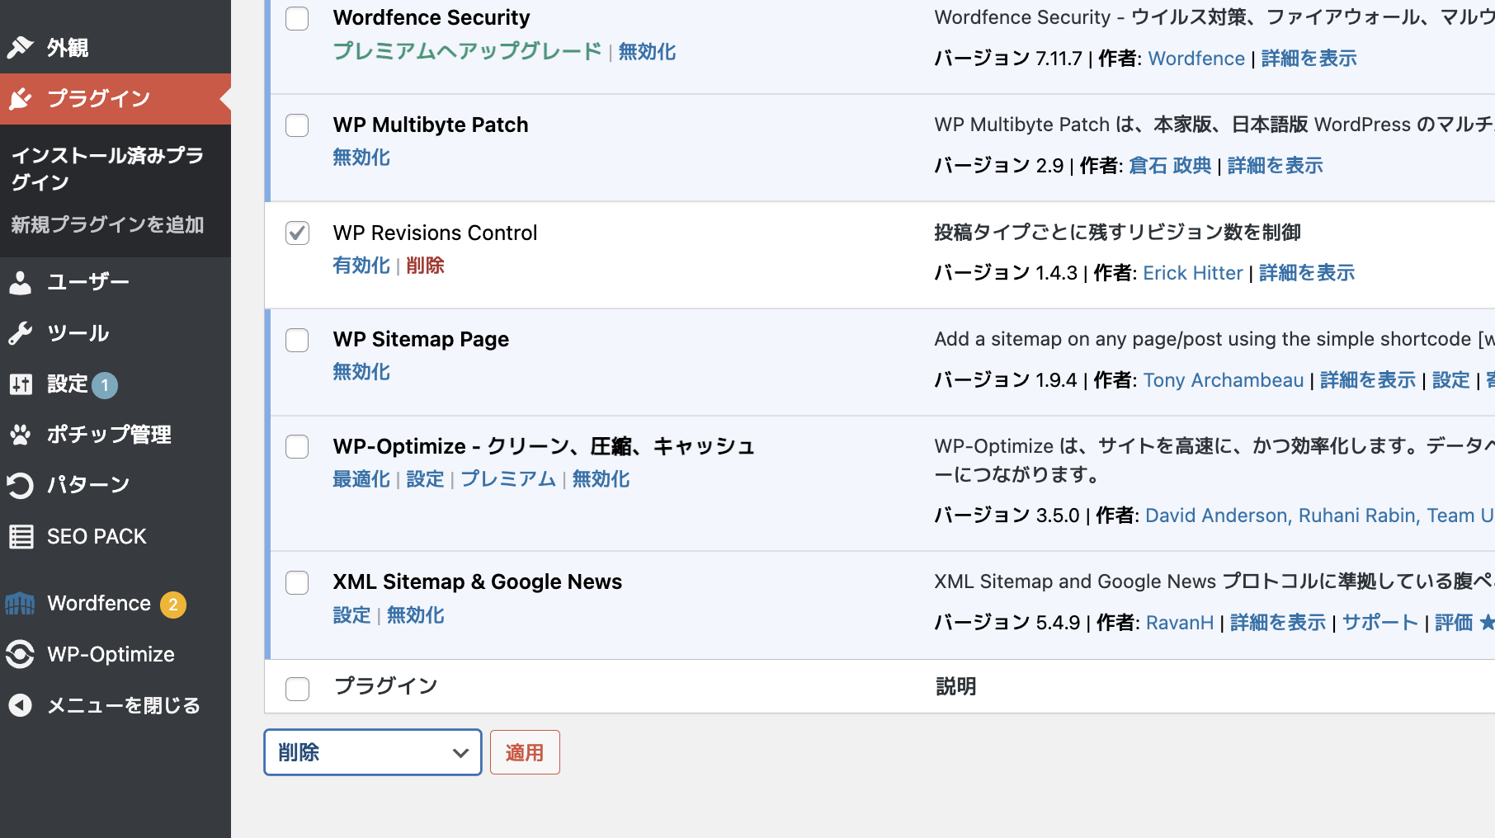Click the ポチップ管理 paw icon
The height and width of the screenshot is (838, 1495).
click(20, 435)
